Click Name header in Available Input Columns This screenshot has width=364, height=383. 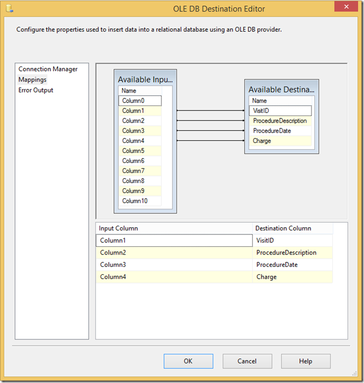click(x=140, y=90)
